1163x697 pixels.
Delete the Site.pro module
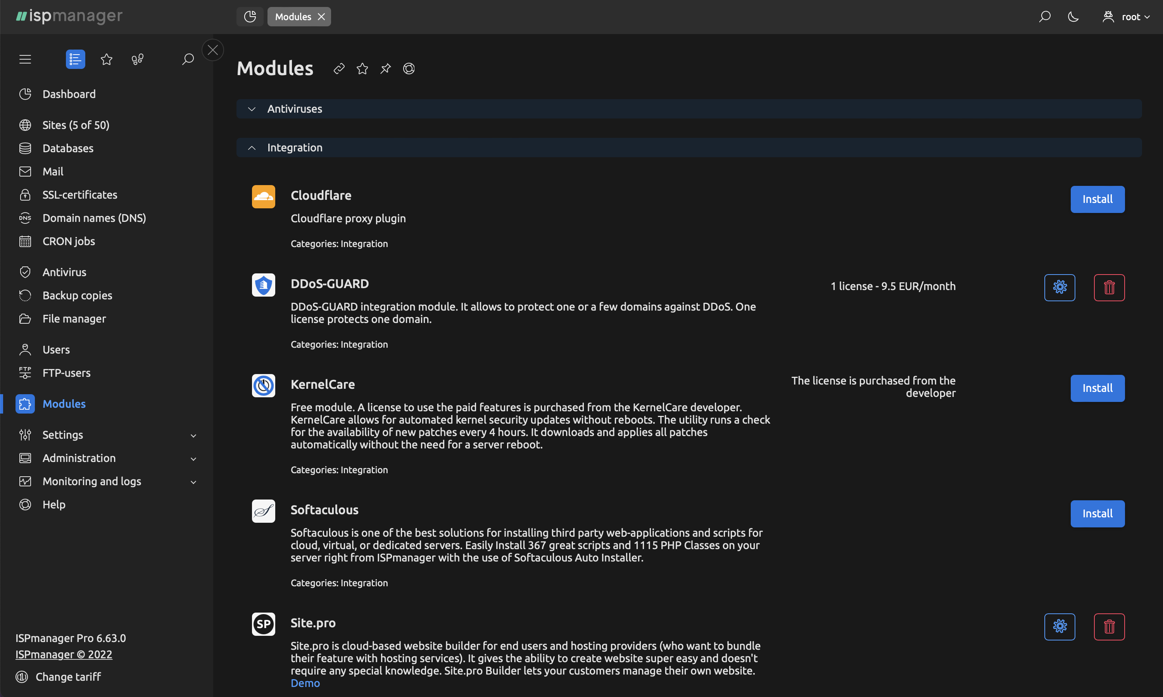1109,627
